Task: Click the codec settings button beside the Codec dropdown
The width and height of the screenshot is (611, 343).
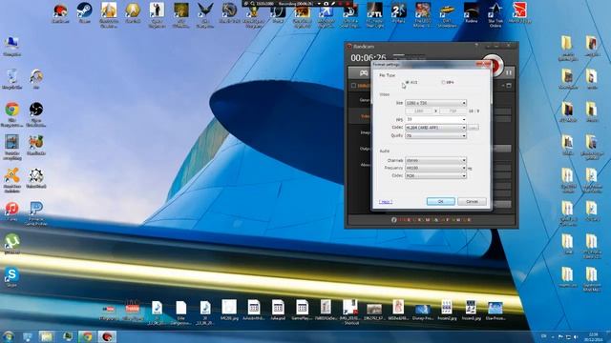Action: (x=474, y=128)
